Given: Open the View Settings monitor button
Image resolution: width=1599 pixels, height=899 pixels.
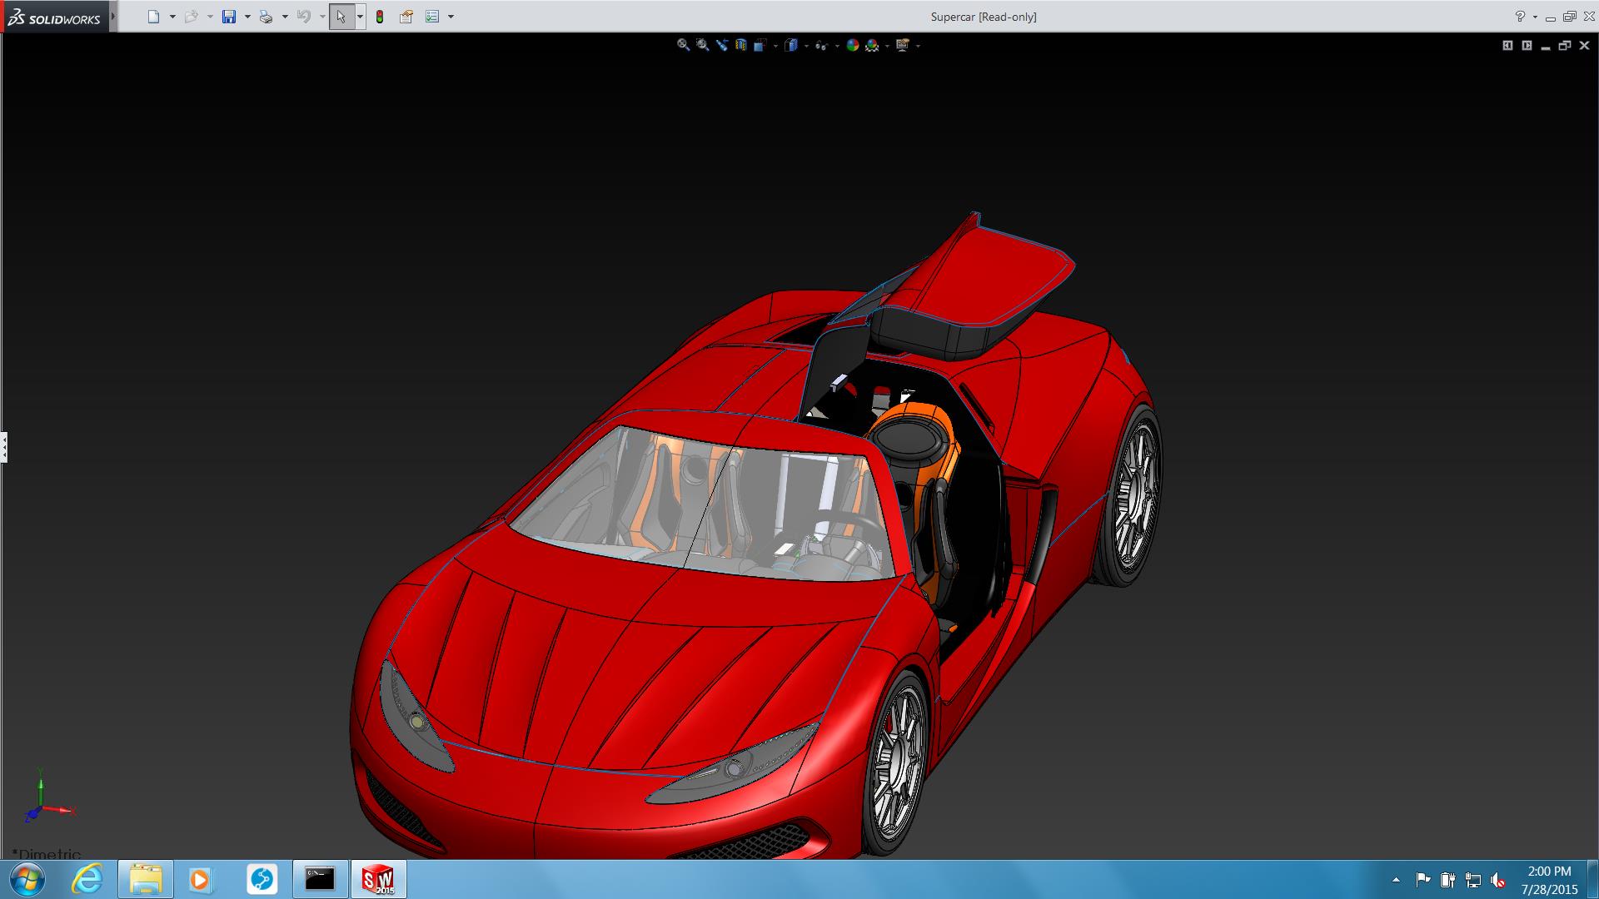Looking at the screenshot, I should pyautogui.click(x=902, y=46).
